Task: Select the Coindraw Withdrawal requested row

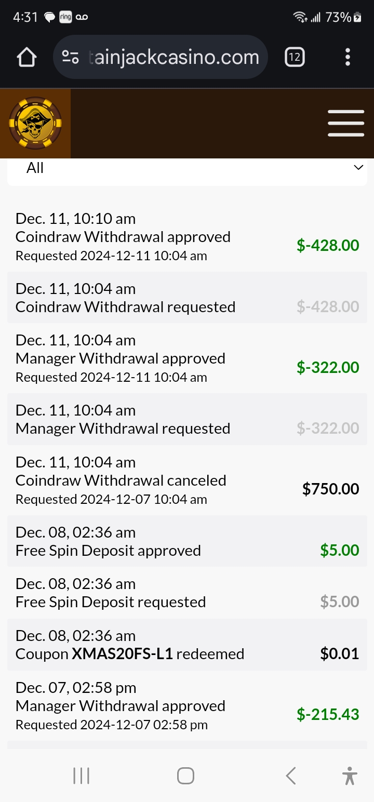Action: pyautogui.click(x=187, y=298)
